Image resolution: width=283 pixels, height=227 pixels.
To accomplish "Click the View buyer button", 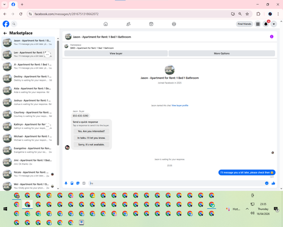I will 116,53.
